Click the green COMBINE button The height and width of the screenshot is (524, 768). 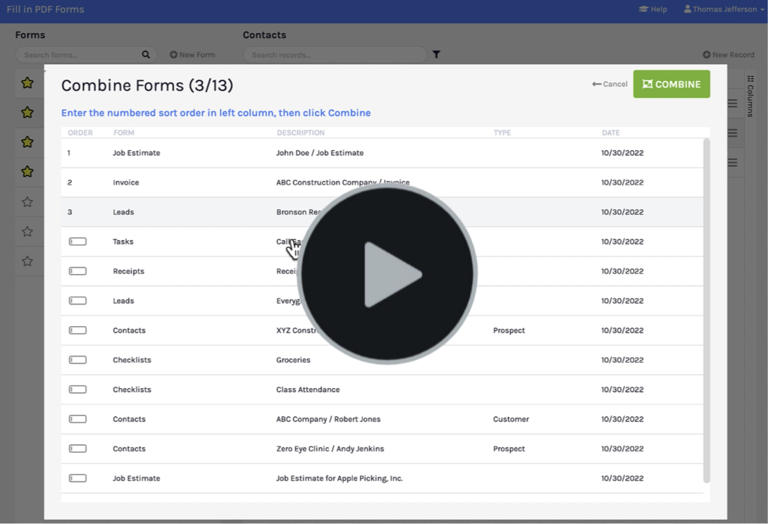point(671,84)
